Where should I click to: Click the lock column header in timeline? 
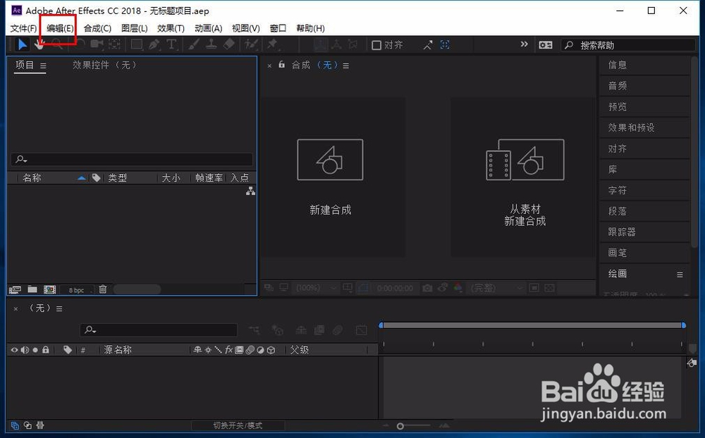[45, 349]
